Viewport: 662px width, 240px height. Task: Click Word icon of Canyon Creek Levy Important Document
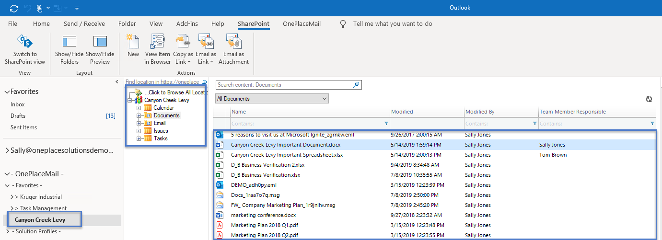coord(219,145)
